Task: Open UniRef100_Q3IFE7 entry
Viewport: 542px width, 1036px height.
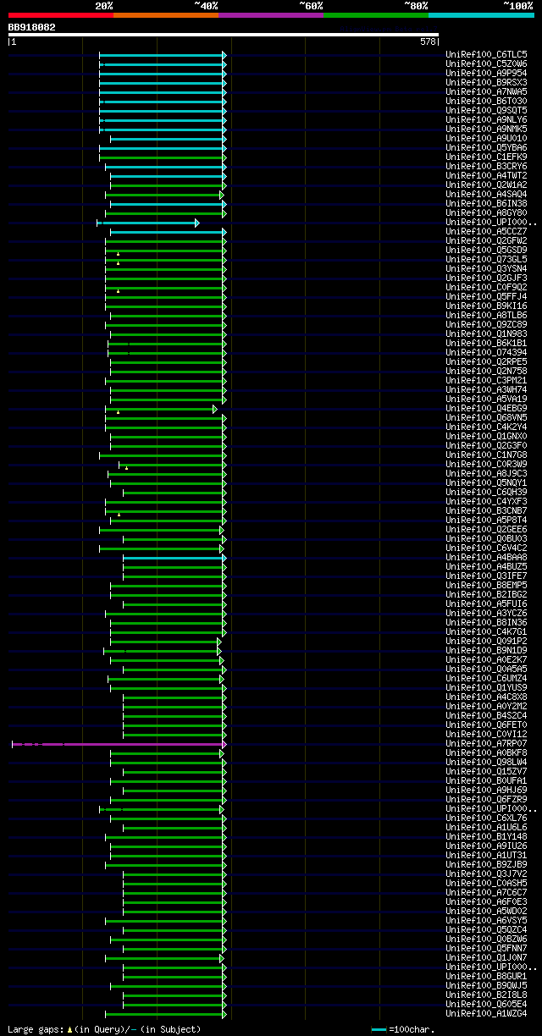Action: tap(486, 576)
